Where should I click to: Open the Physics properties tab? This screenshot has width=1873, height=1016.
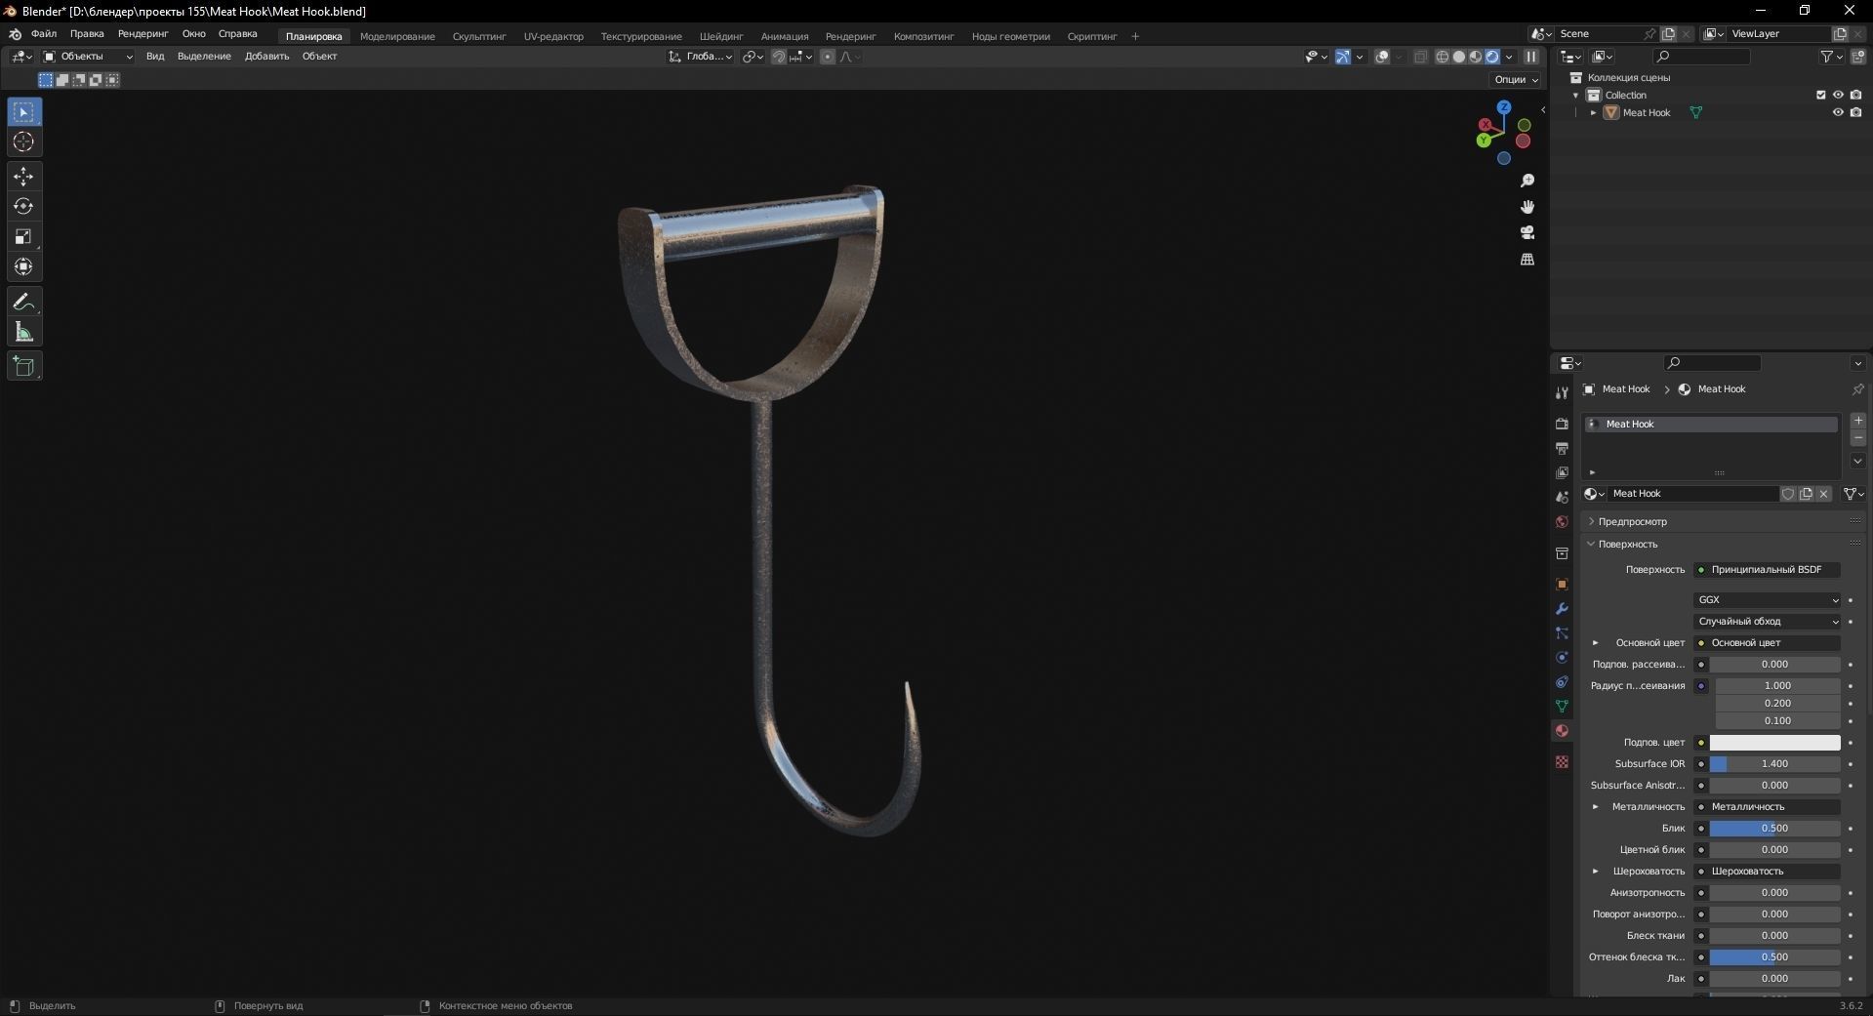(1562, 657)
